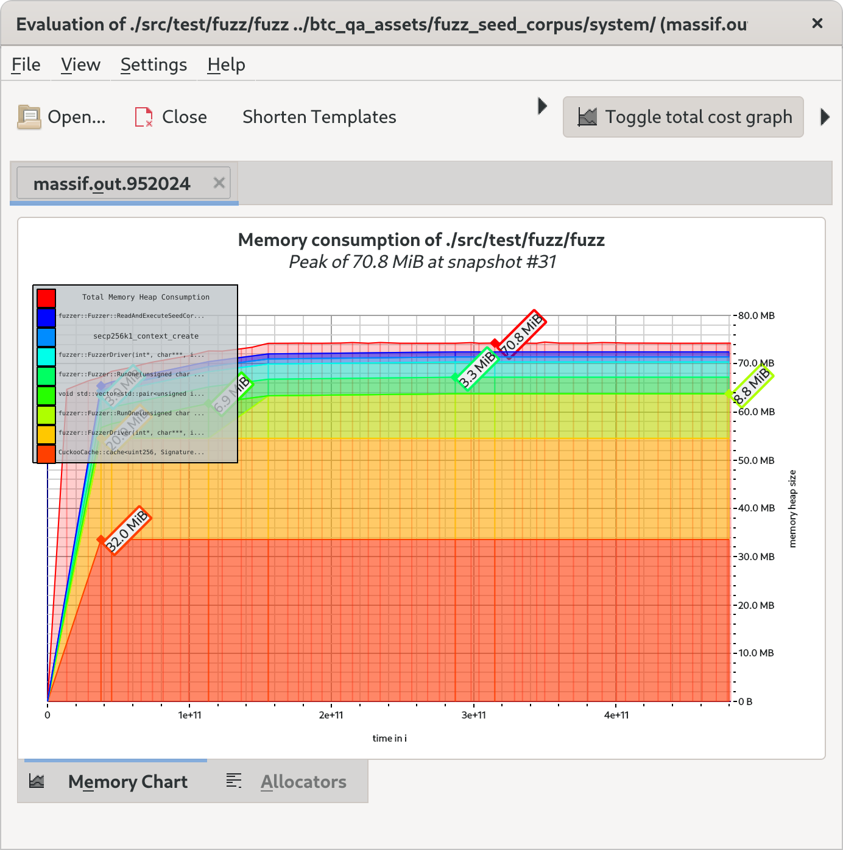Switch to the Allocators tab
Viewport: 843px width, 850px height.
coord(303,781)
